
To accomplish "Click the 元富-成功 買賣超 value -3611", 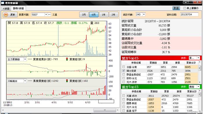I will point(151,96).
